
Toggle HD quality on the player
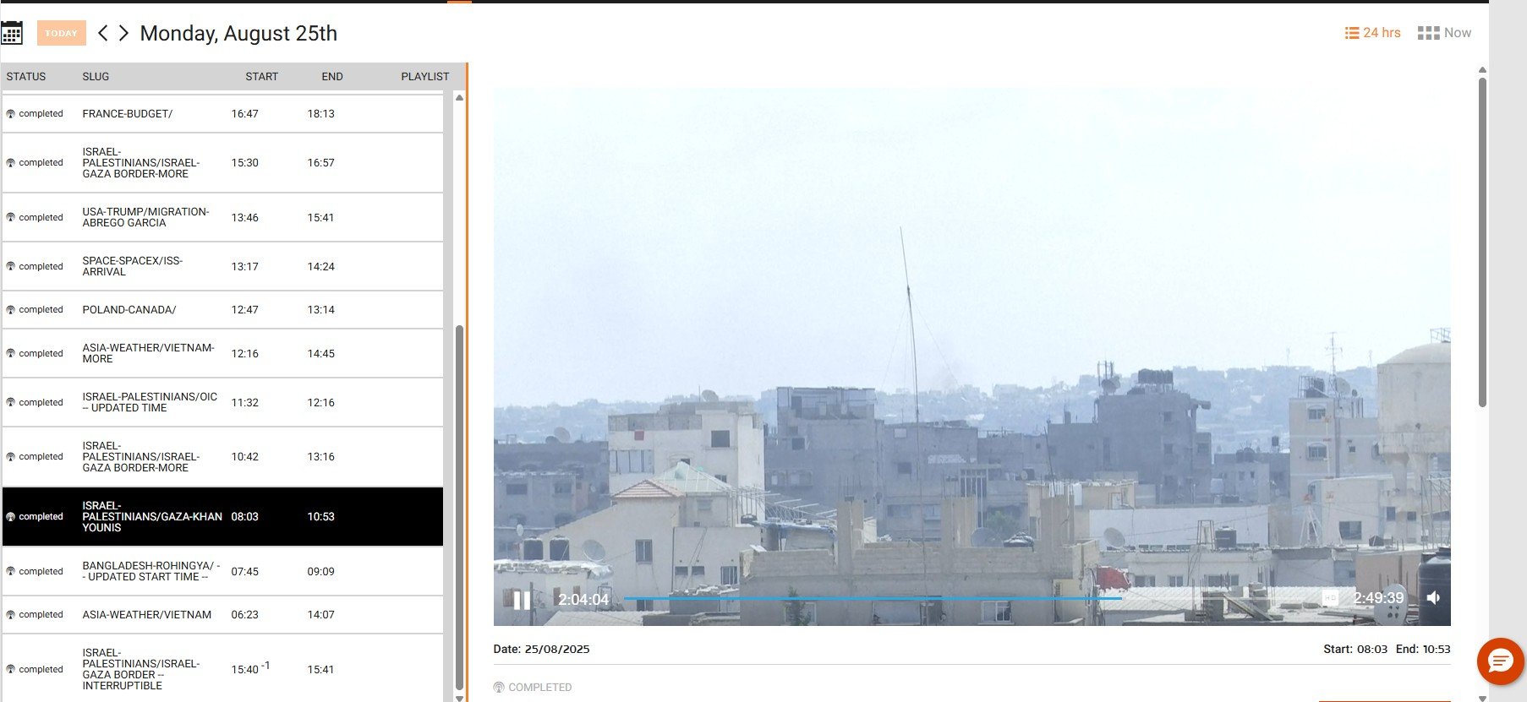click(1330, 598)
